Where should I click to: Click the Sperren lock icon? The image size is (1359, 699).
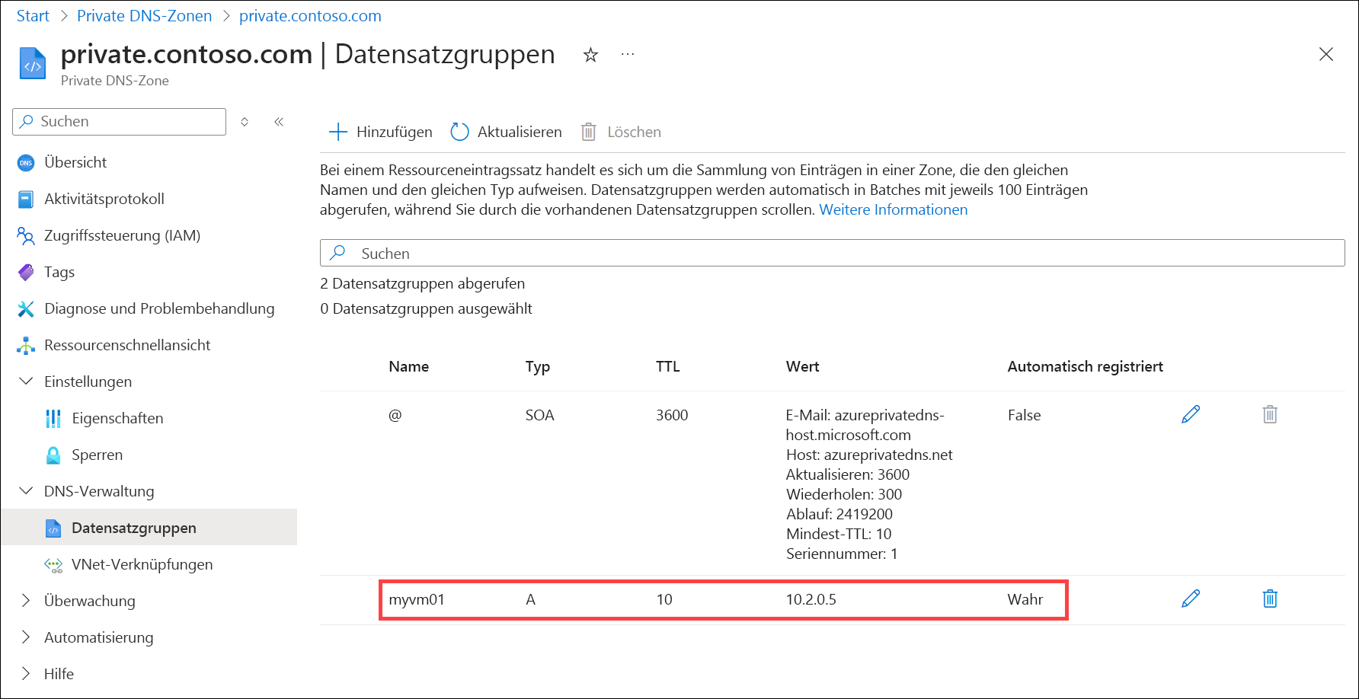coord(53,455)
